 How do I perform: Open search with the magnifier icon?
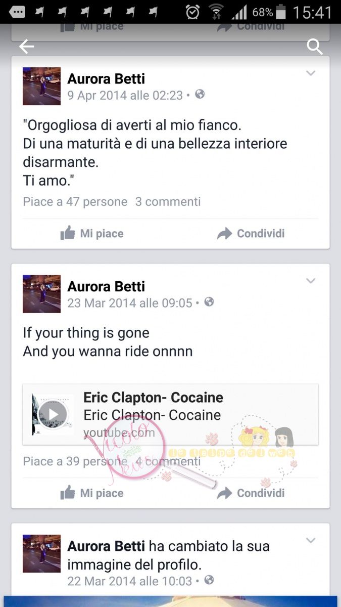click(x=315, y=47)
